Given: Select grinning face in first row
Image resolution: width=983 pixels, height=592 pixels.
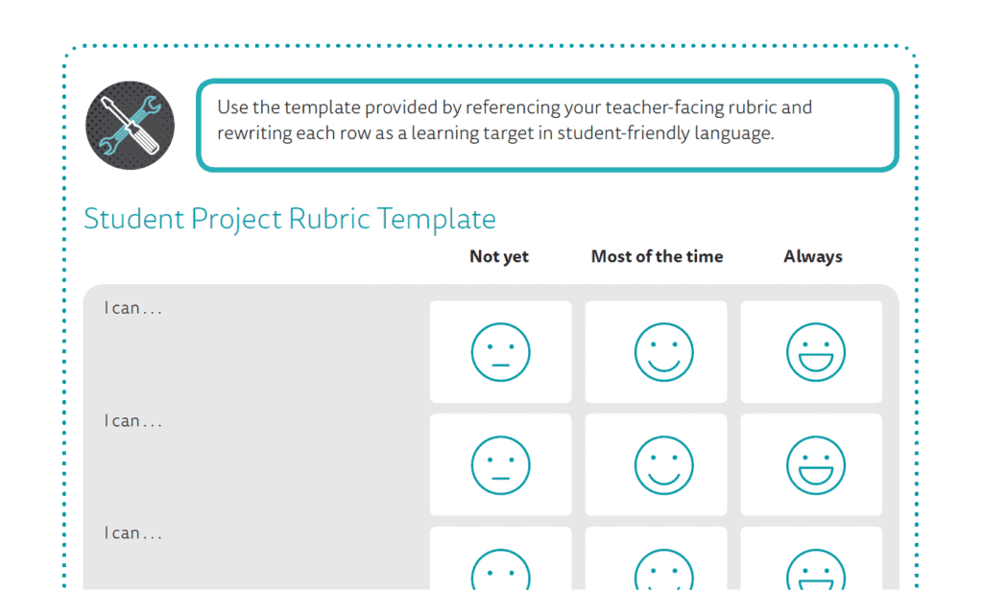Looking at the screenshot, I should pyautogui.click(x=816, y=352).
